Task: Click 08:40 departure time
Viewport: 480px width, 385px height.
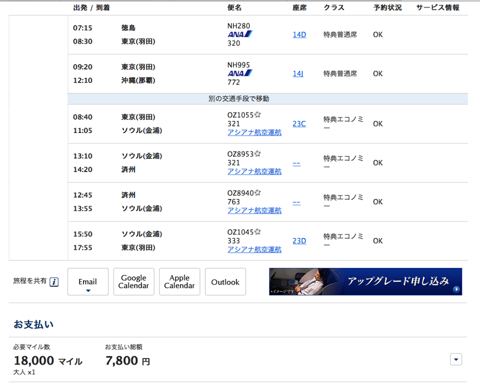Action: coord(82,117)
